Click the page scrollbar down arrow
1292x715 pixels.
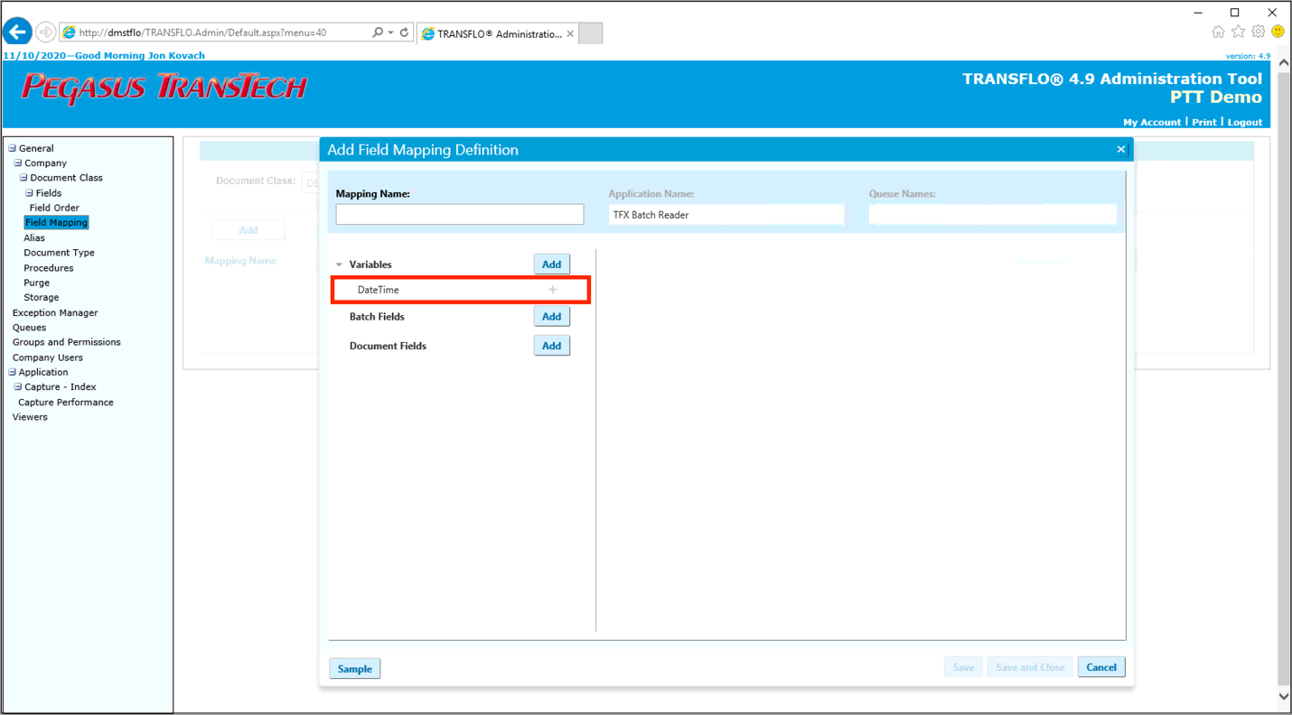pyautogui.click(x=1284, y=696)
